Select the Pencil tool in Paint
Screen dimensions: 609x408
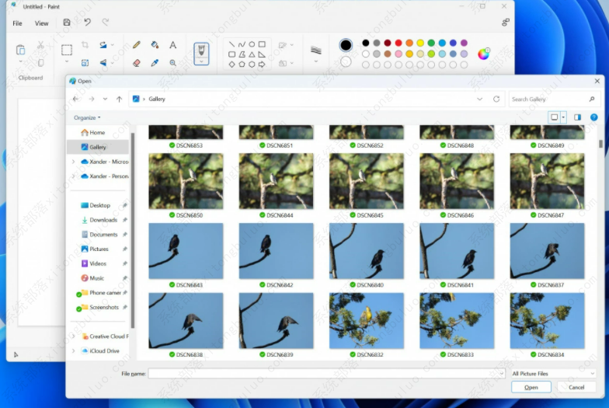[137, 45]
